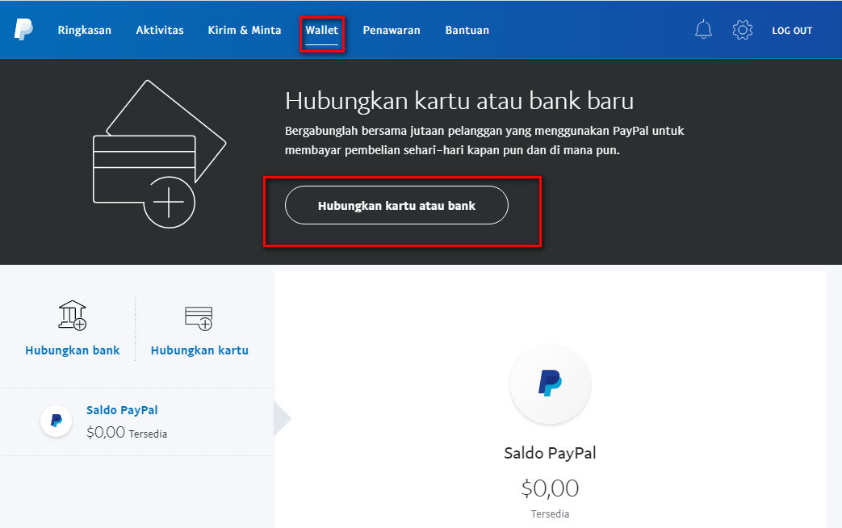Go to Kirim & Minta
This screenshot has height=528, width=842.
(x=244, y=29)
